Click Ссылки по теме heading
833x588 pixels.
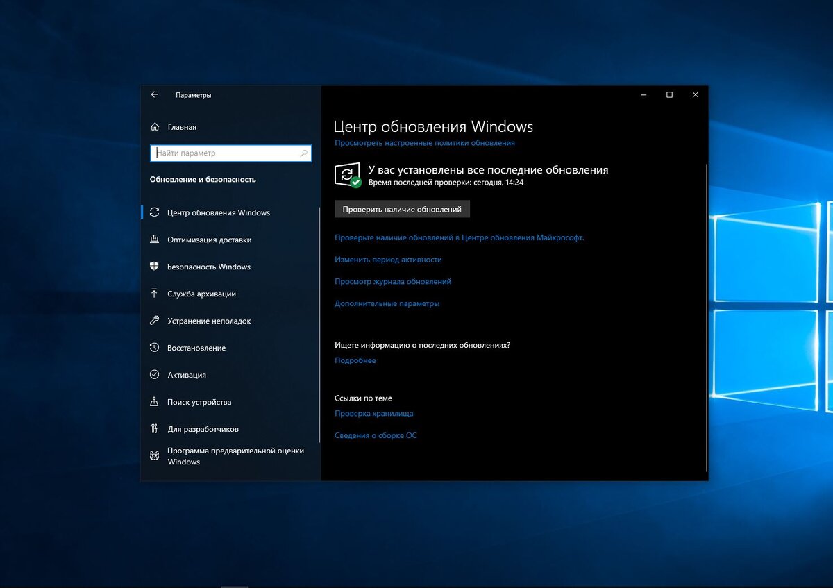[x=363, y=398]
